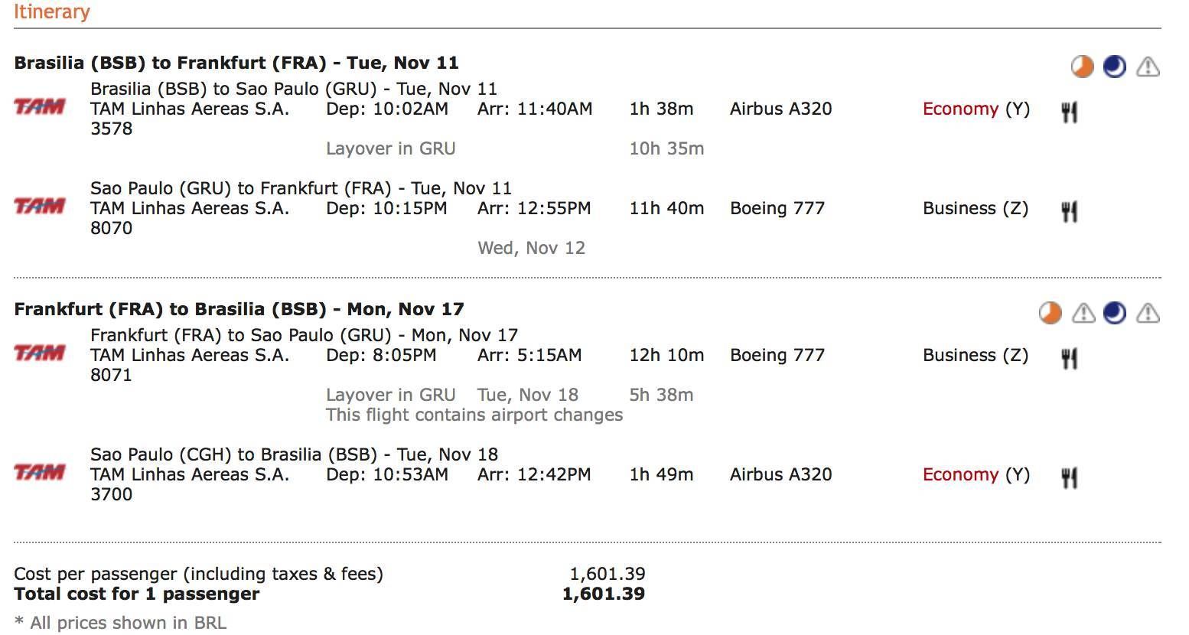Image resolution: width=1189 pixels, height=635 pixels.
Task: Click the orange daytime icon on return trip
Action: (1050, 313)
